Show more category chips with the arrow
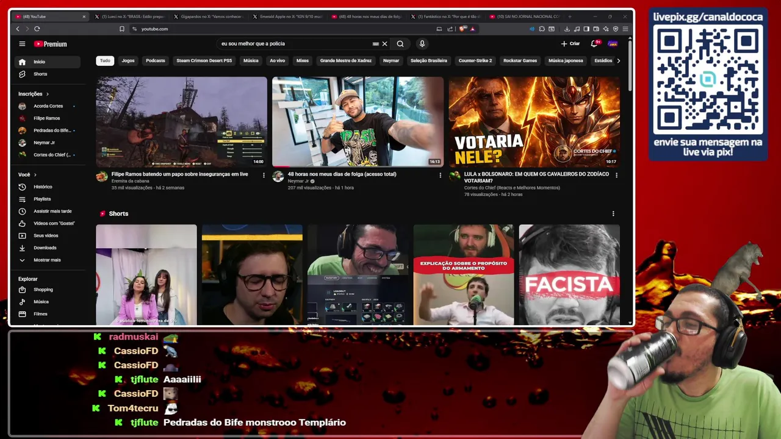 pyautogui.click(x=618, y=60)
